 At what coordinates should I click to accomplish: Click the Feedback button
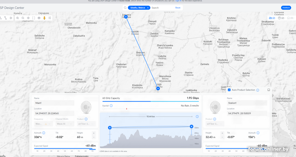point(286,8)
